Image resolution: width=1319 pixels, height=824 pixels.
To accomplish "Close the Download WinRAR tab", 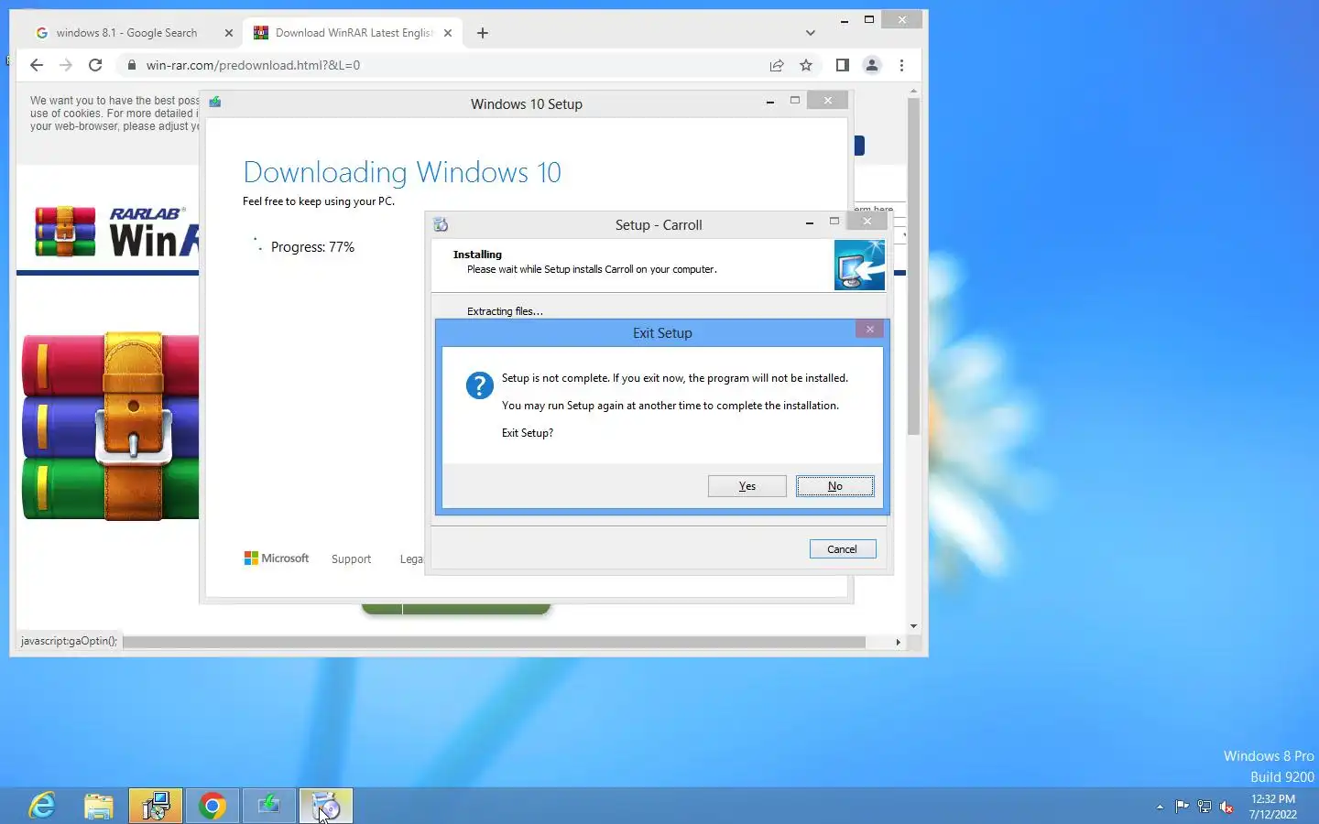I will point(448,33).
